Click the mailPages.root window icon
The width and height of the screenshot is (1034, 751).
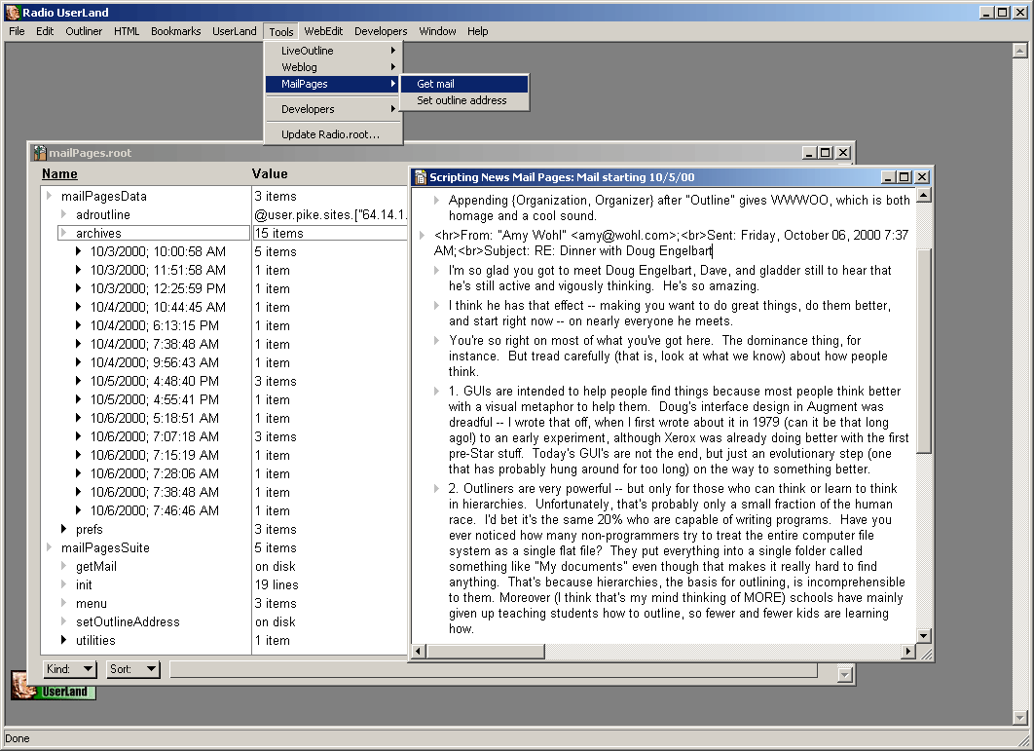pyautogui.click(x=39, y=153)
